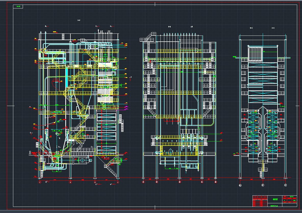
Task: Select grid bubble J under left elevation
Action: 118,182
